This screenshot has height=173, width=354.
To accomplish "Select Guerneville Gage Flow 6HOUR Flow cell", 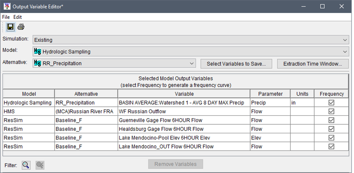I will point(184,120).
